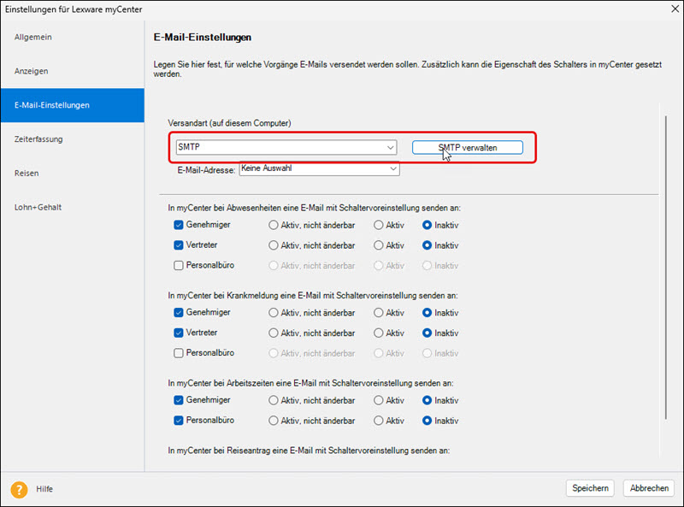Screen dimensions: 684x507
Task: Open the Versandart SMTP dropdown
Action: point(391,148)
